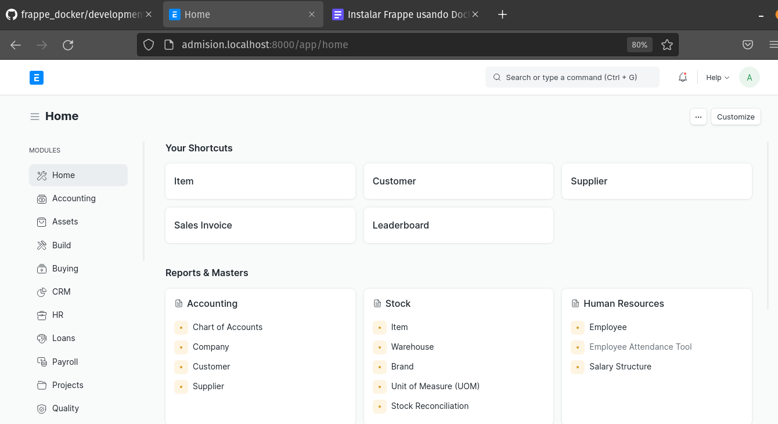Expand the Help dropdown
Image resolution: width=778 pixels, height=424 pixels.
[718, 77]
